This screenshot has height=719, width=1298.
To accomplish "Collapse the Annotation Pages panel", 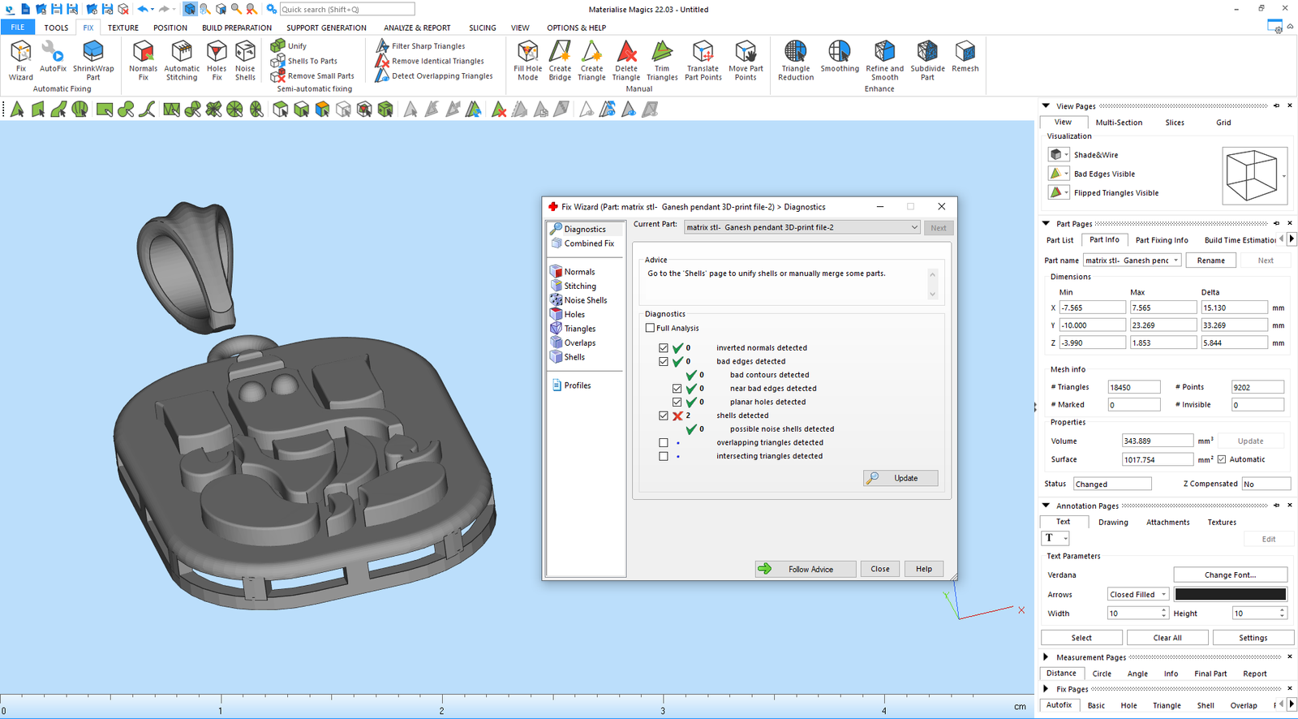I will click(x=1047, y=505).
